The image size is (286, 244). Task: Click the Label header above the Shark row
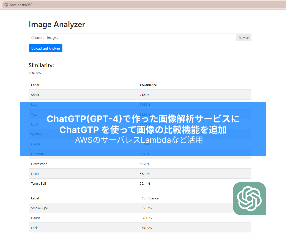[x=35, y=85]
